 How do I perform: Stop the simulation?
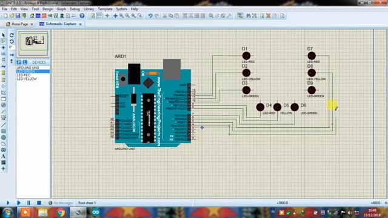coord(39,203)
